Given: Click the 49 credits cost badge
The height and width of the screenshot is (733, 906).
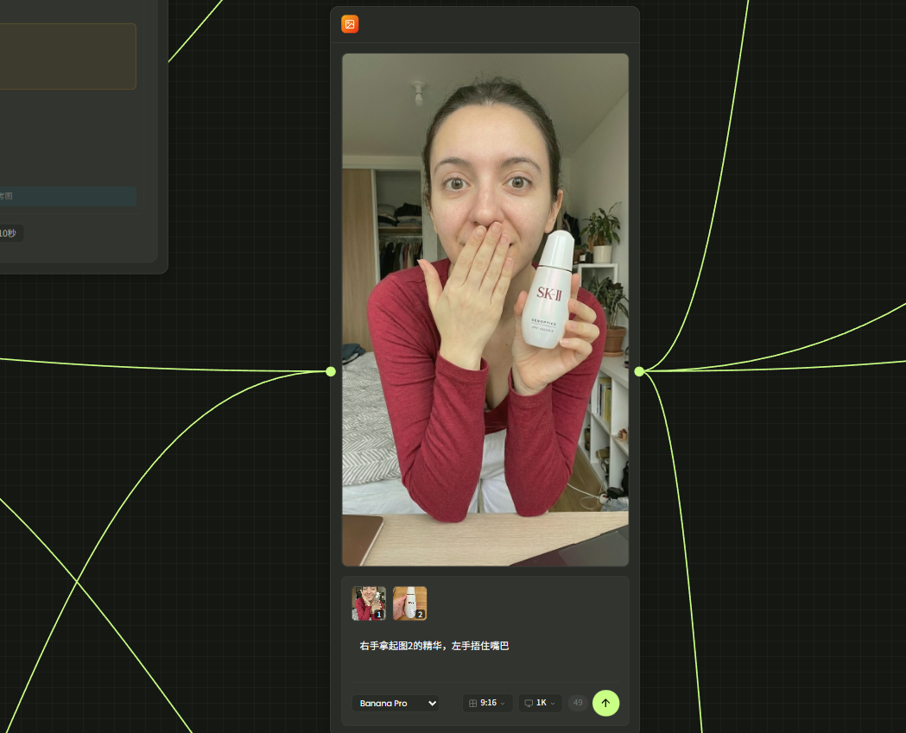Looking at the screenshot, I should (x=578, y=703).
